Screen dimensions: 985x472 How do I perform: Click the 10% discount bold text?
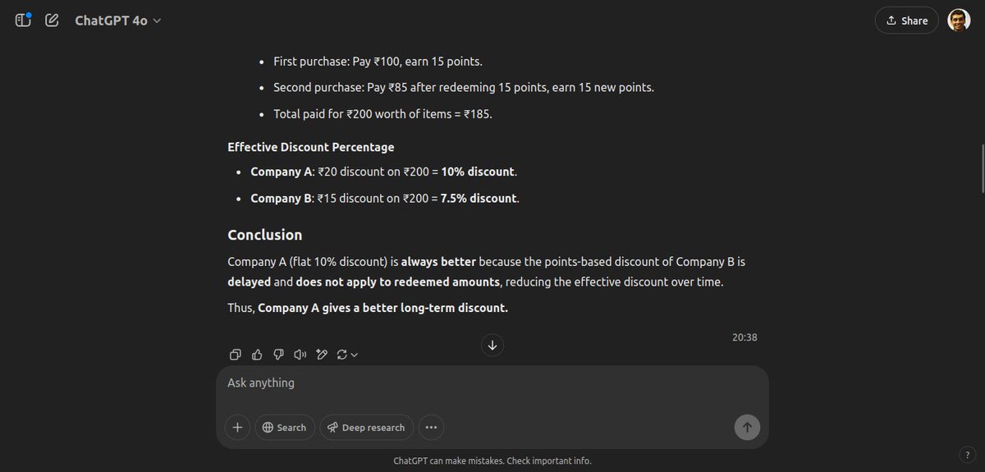click(x=478, y=172)
